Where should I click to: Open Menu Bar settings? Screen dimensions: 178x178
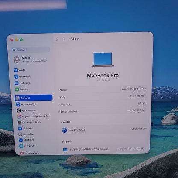[27, 134]
